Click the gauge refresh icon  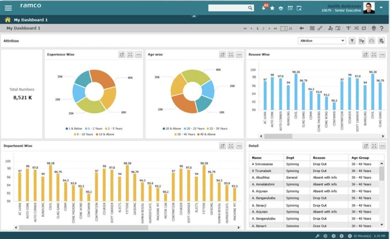point(371,41)
